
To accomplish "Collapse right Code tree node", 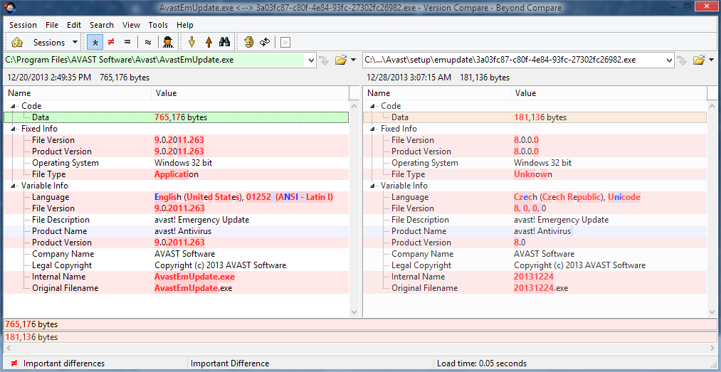I will tap(373, 106).
